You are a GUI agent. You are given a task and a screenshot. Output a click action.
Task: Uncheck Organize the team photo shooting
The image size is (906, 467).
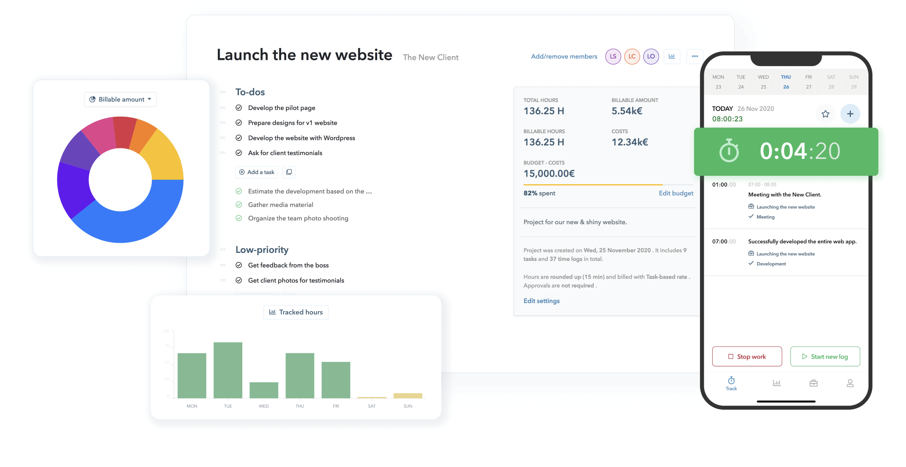click(x=239, y=218)
